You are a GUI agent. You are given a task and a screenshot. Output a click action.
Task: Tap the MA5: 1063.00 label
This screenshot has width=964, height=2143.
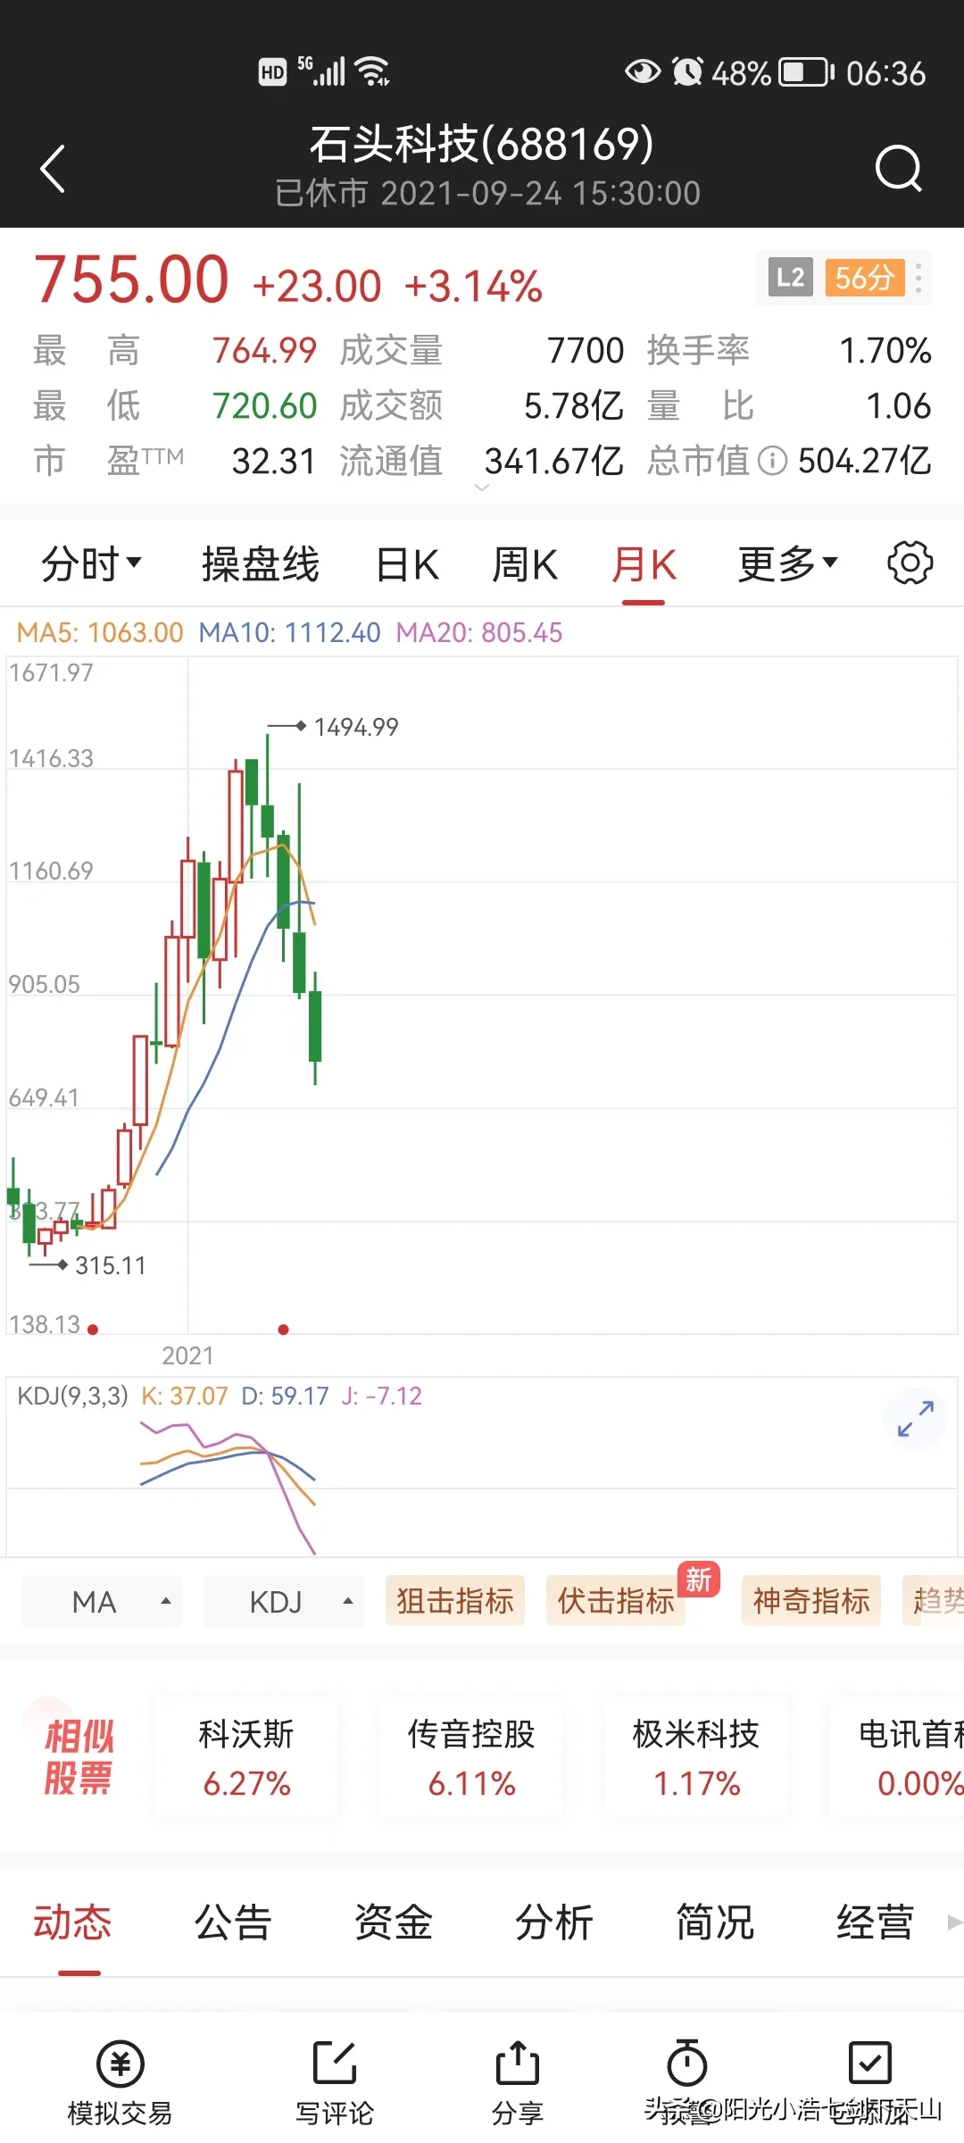(x=100, y=633)
